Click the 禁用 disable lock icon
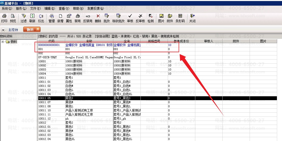282x141 pixels. [x=78, y=18]
